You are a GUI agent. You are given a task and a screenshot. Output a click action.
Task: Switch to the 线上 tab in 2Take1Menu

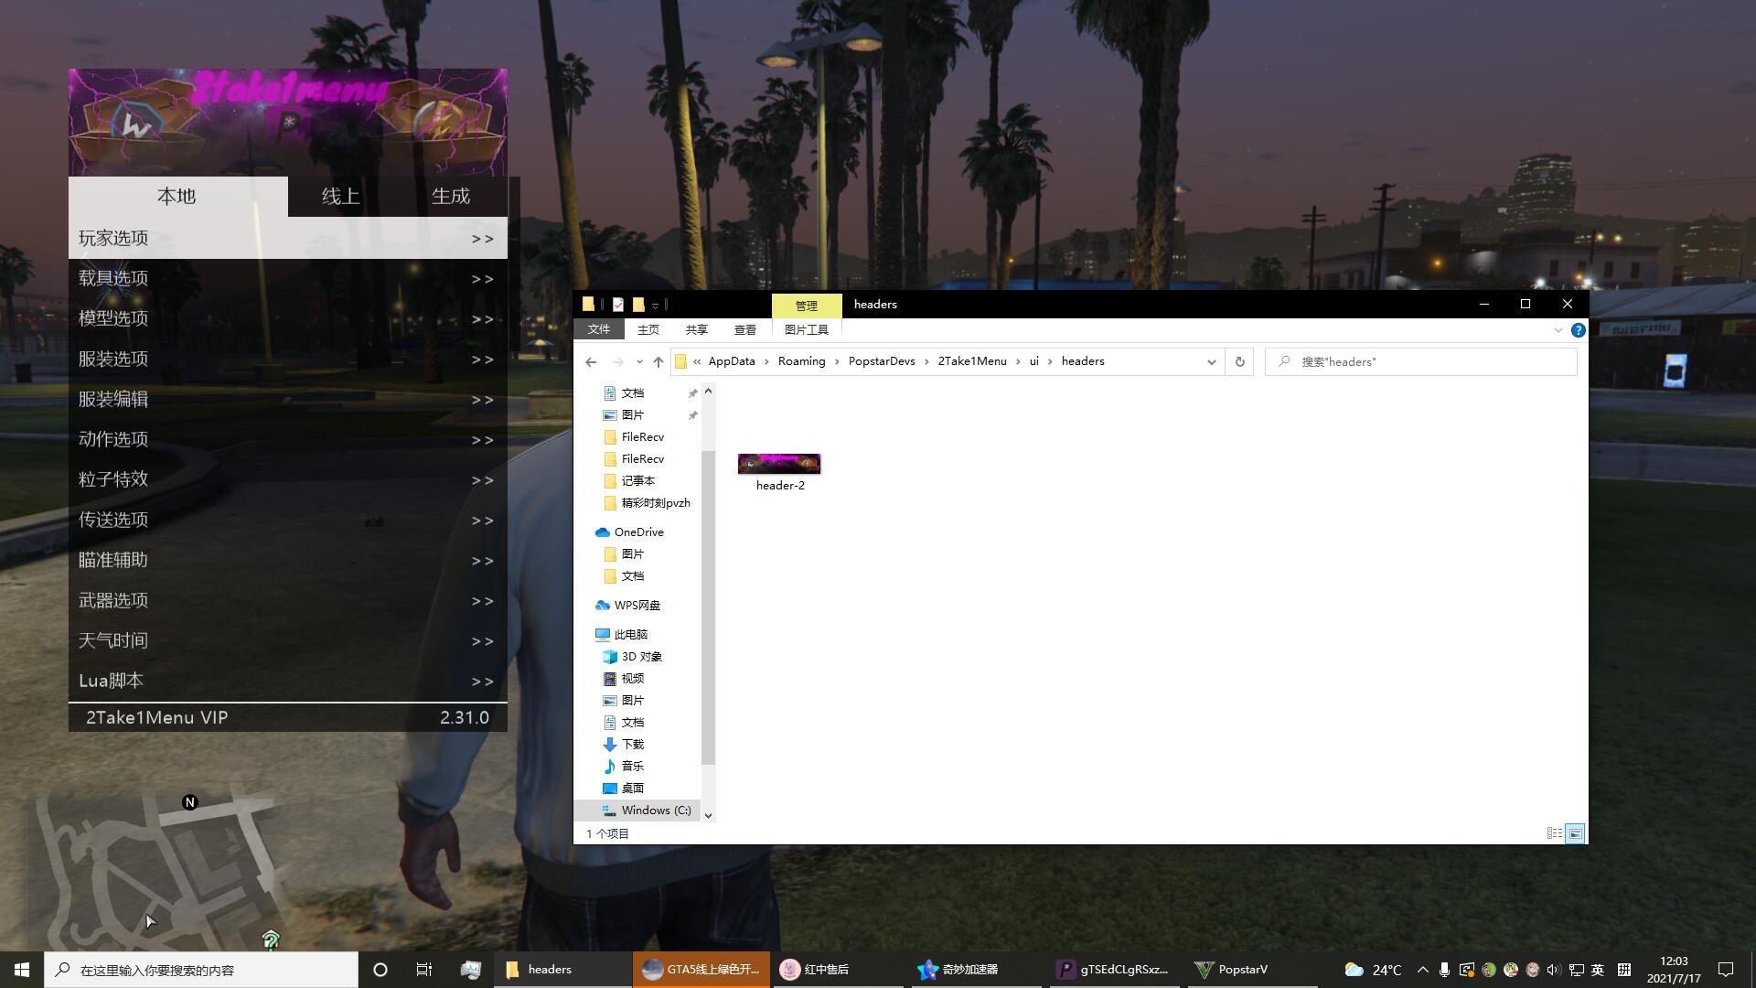340,196
